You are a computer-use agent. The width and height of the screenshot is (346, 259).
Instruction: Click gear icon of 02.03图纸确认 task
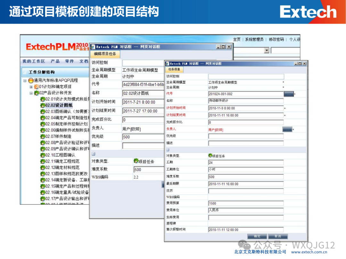click(x=43, y=112)
